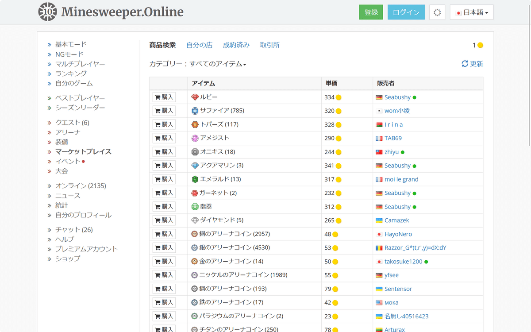Screen dimensions: 531x332
Task: Click the 金のアリーナコイン coin icon
Action: coord(194,262)
